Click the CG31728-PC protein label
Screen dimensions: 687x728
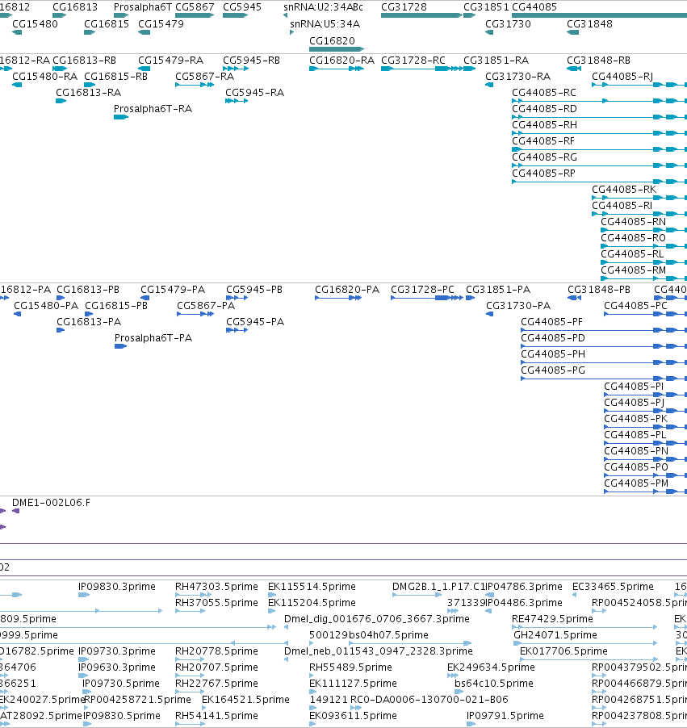pos(422,290)
